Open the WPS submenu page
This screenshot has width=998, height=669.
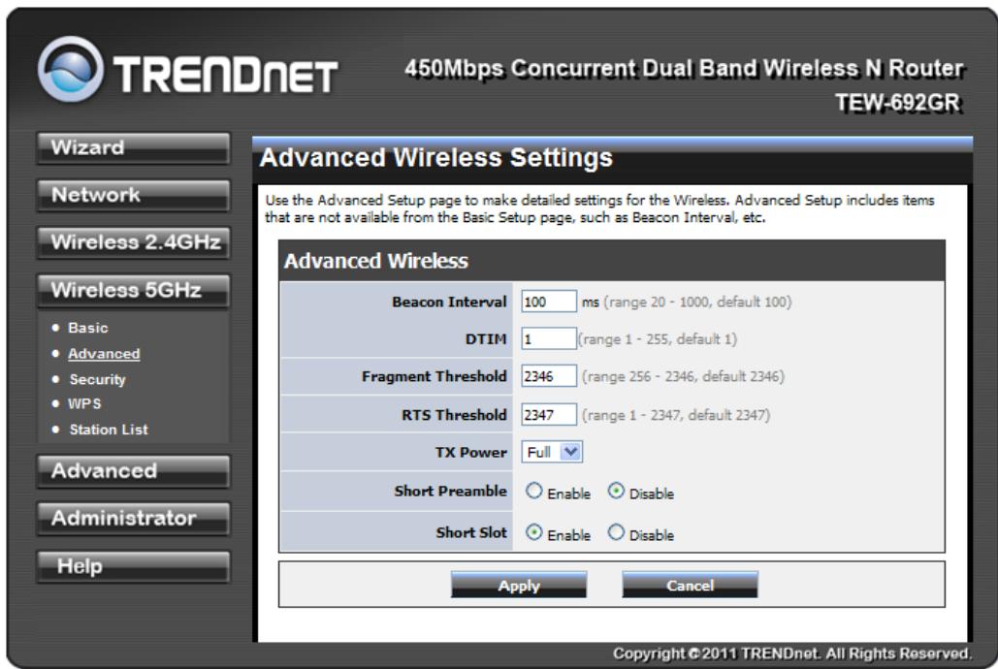pos(84,404)
